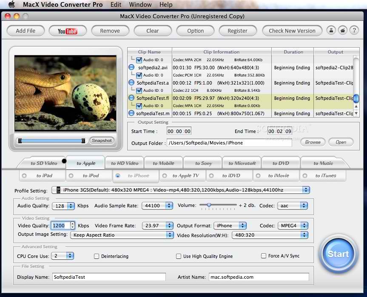
Task: Open the Edit menu
Action: point(116,4)
